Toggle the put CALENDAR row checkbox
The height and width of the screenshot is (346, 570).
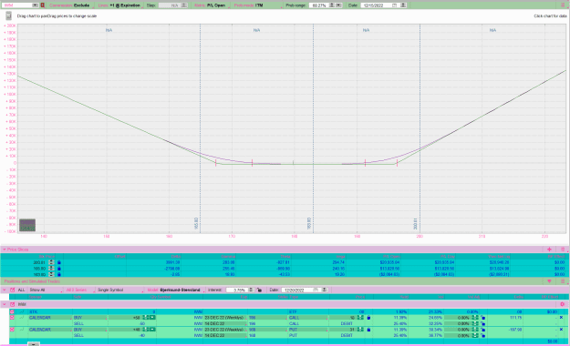coord(12,330)
